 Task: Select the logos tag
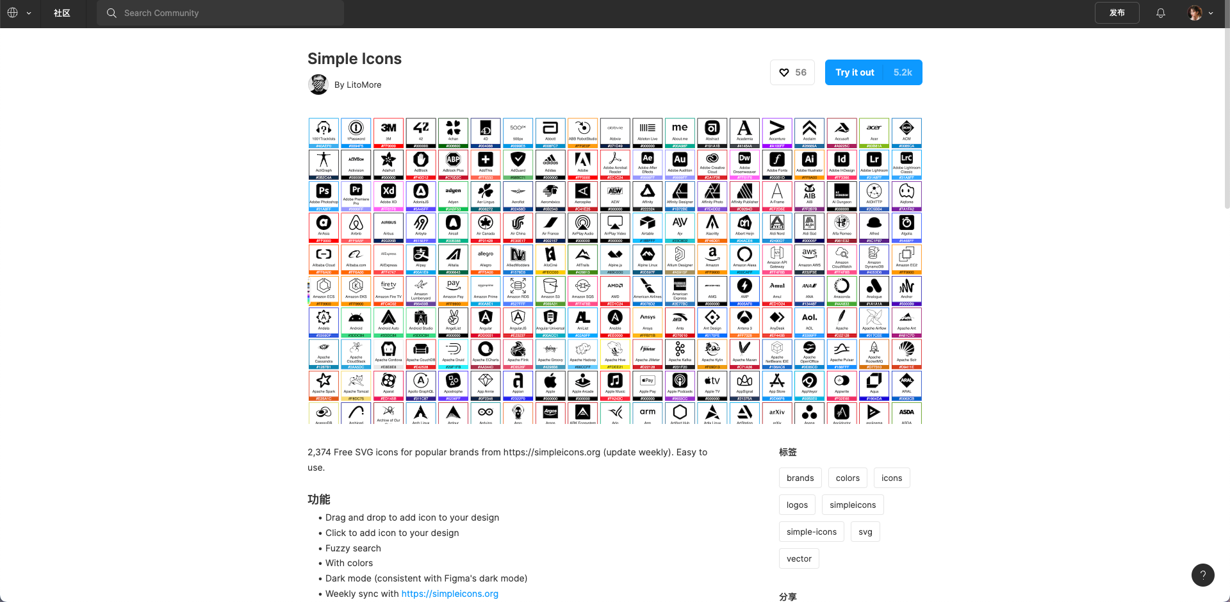pyautogui.click(x=798, y=505)
